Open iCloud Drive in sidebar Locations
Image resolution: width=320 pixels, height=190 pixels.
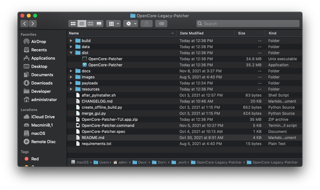43,117
